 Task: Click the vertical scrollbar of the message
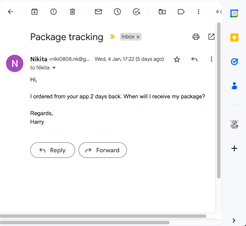[219, 100]
